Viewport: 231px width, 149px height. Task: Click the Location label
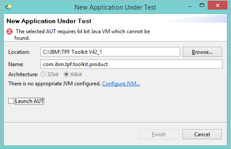[x=19, y=52]
